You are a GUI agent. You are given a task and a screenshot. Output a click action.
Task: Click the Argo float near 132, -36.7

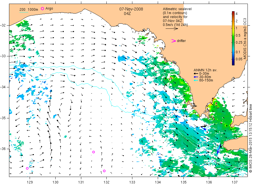(104, 171)
